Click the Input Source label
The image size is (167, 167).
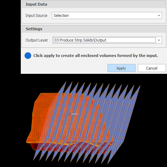36,15
